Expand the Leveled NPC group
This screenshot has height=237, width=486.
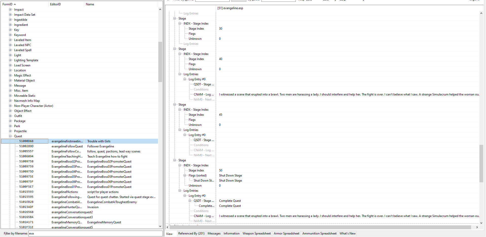[10, 45]
